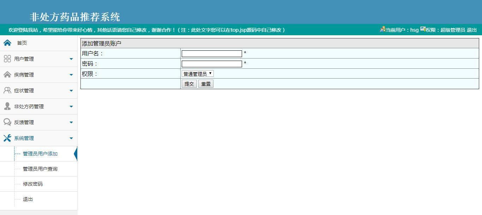Click the 用户名： label

(92, 54)
